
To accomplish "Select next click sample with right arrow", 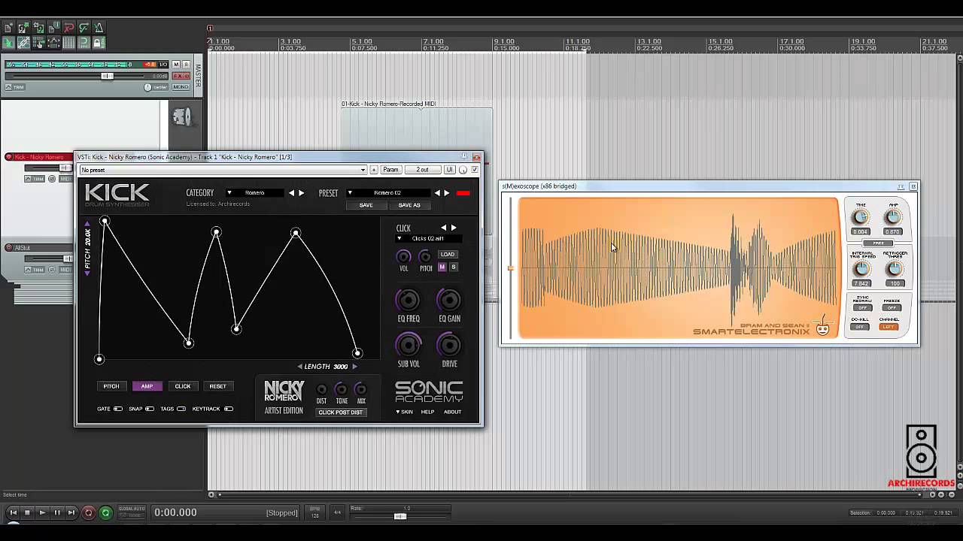I will 454,228.
